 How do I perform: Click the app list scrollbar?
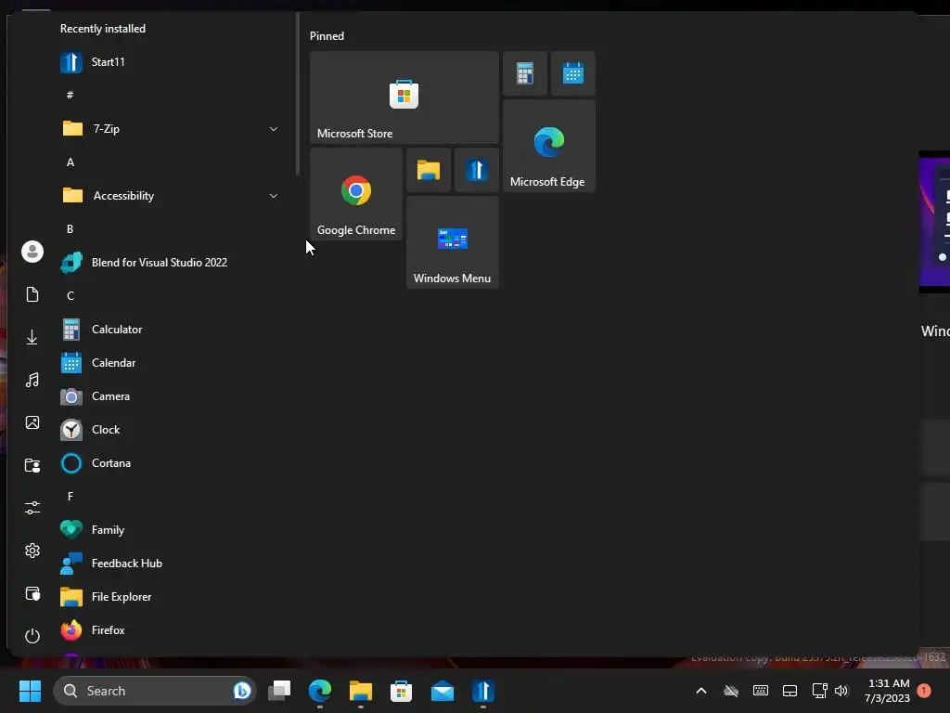click(298, 94)
